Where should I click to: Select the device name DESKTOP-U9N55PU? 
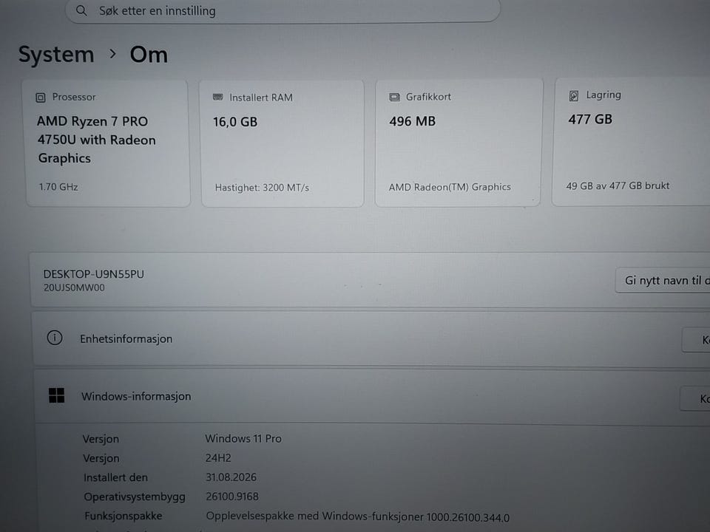[94, 274]
